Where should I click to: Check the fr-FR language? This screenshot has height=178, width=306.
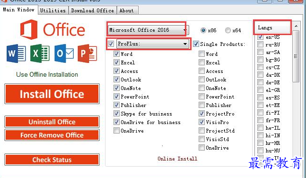[260, 120]
